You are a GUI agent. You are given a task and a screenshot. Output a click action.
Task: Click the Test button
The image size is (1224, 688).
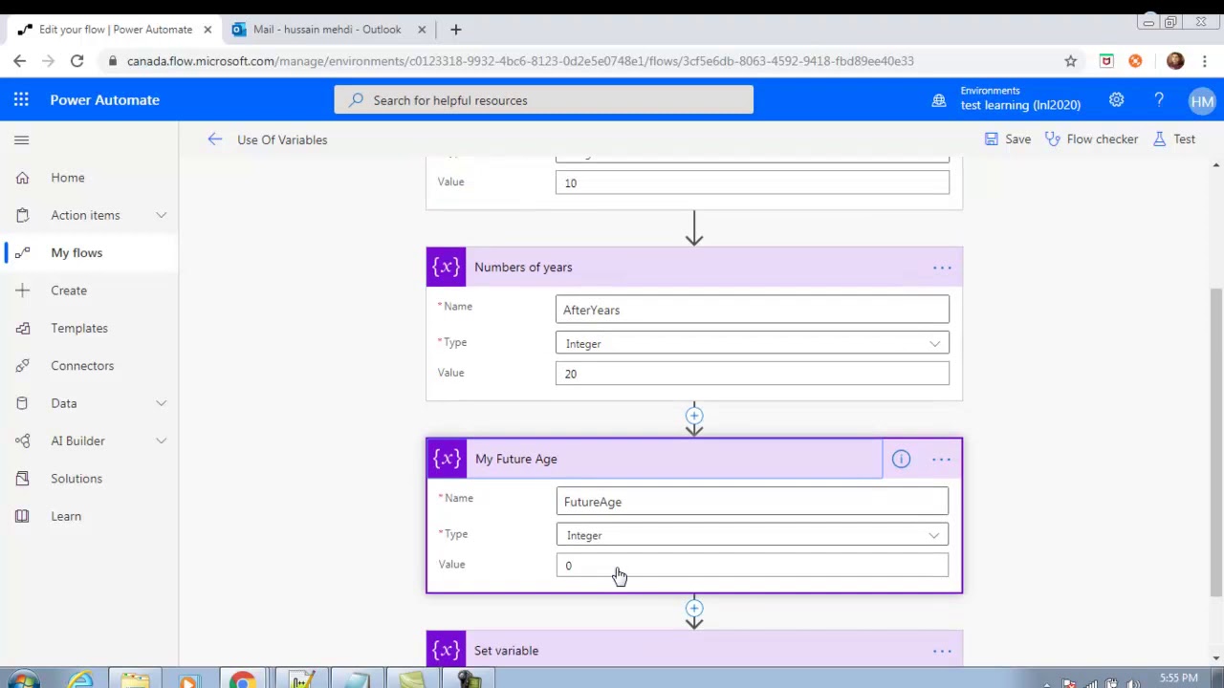(x=1174, y=140)
